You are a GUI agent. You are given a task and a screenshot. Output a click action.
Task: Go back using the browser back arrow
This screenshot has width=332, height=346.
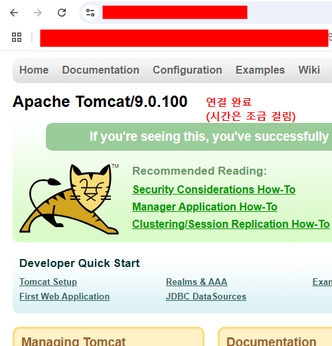[x=14, y=13]
